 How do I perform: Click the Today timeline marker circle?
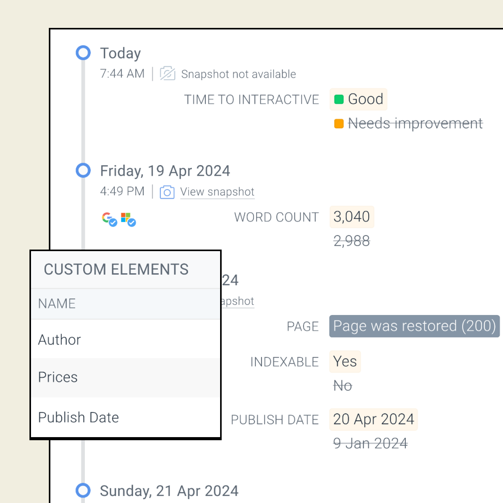tap(83, 53)
